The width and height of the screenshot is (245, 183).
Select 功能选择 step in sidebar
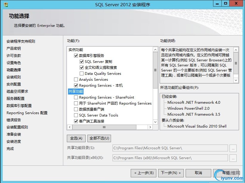point(14,70)
